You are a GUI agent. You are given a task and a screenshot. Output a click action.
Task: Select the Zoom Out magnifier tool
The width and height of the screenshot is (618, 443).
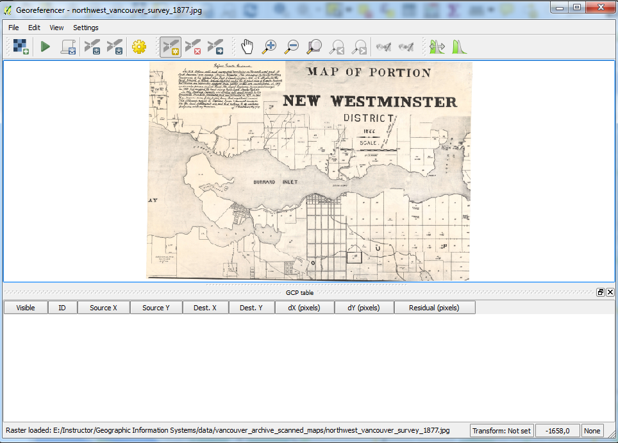click(292, 46)
